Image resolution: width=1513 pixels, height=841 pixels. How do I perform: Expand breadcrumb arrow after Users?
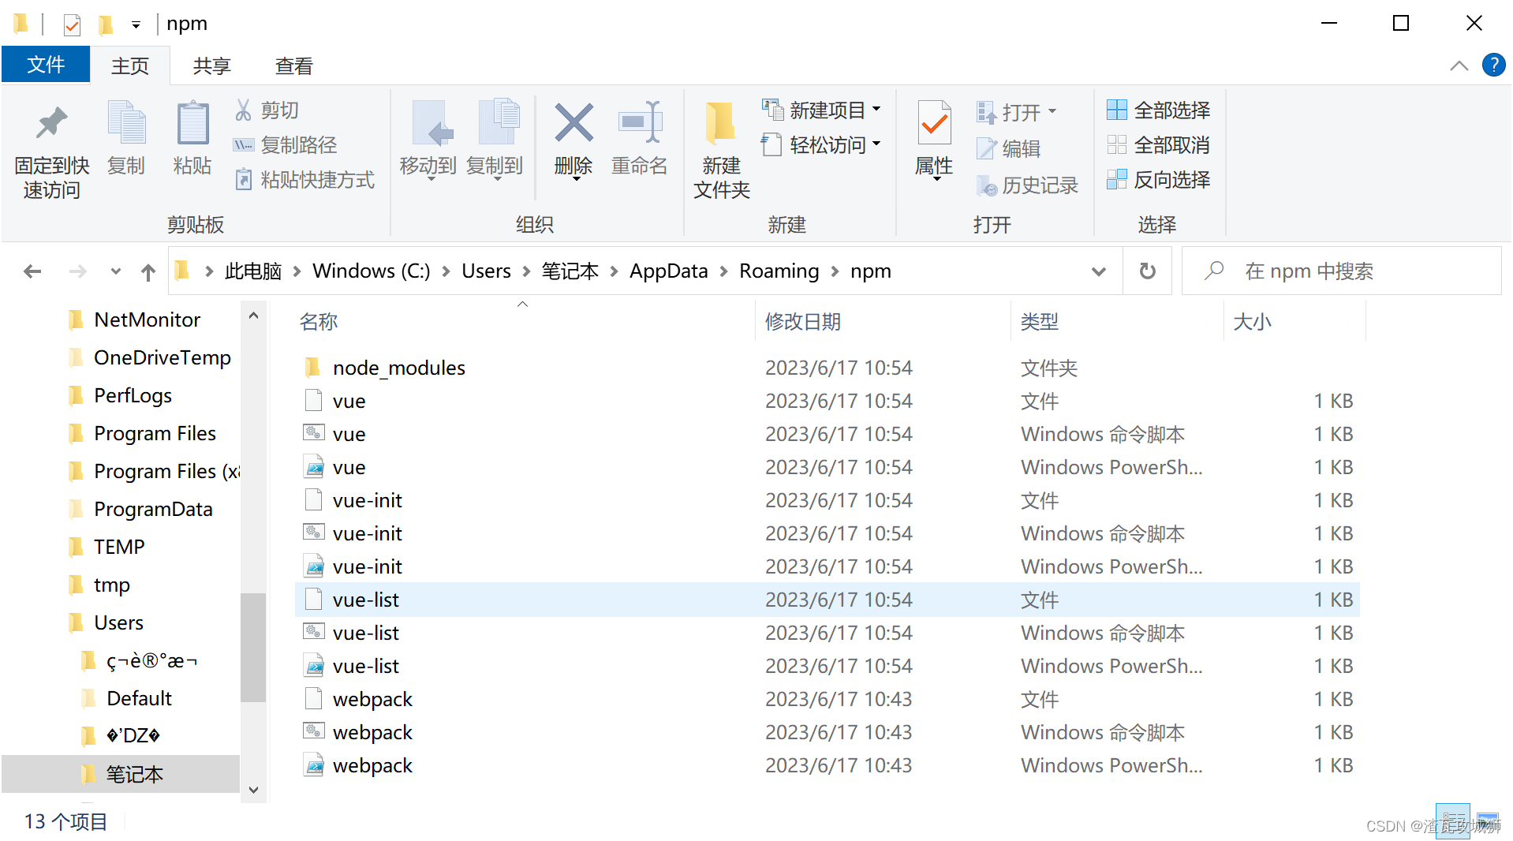pos(526,271)
